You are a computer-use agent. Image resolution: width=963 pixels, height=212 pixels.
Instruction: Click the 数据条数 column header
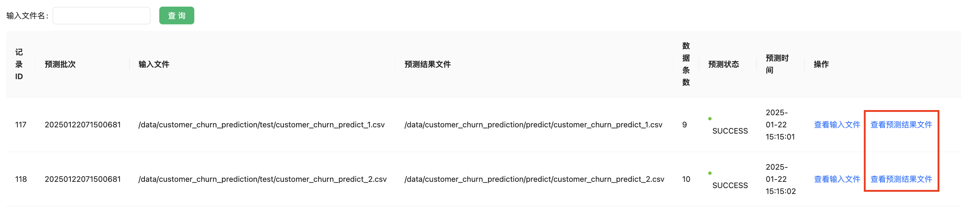(x=686, y=64)
